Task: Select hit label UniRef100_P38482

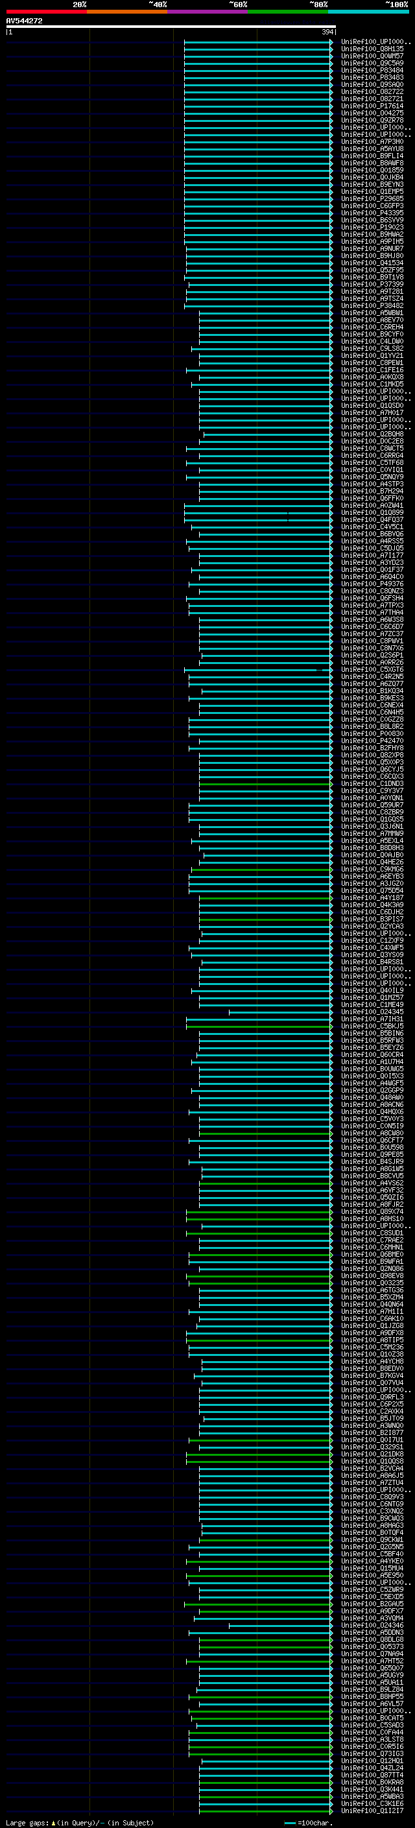Action: pyautogui.click(x=372, y=306)
